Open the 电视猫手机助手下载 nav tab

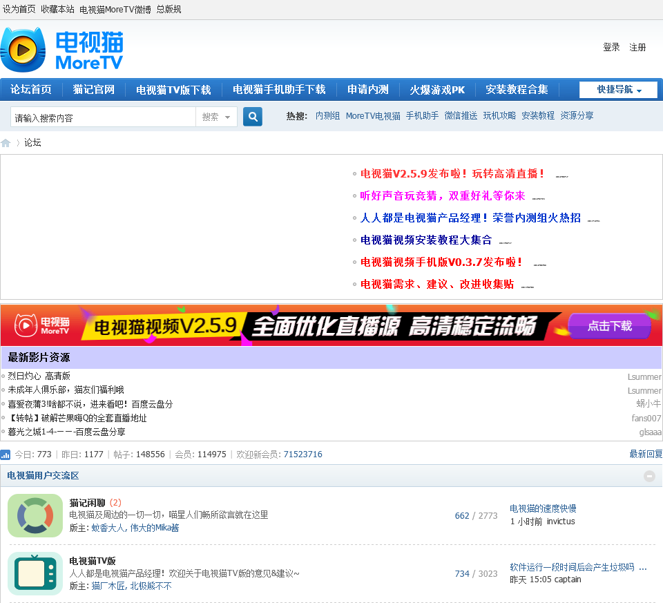pyautogui.click(x=279, y=90)
